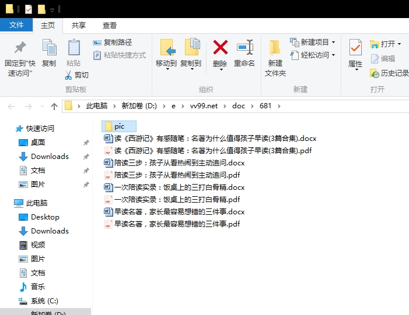Click the doc breadcrumb segment
Screen dimensions: 409x315
pyautogui.click(x=239, y=106)
